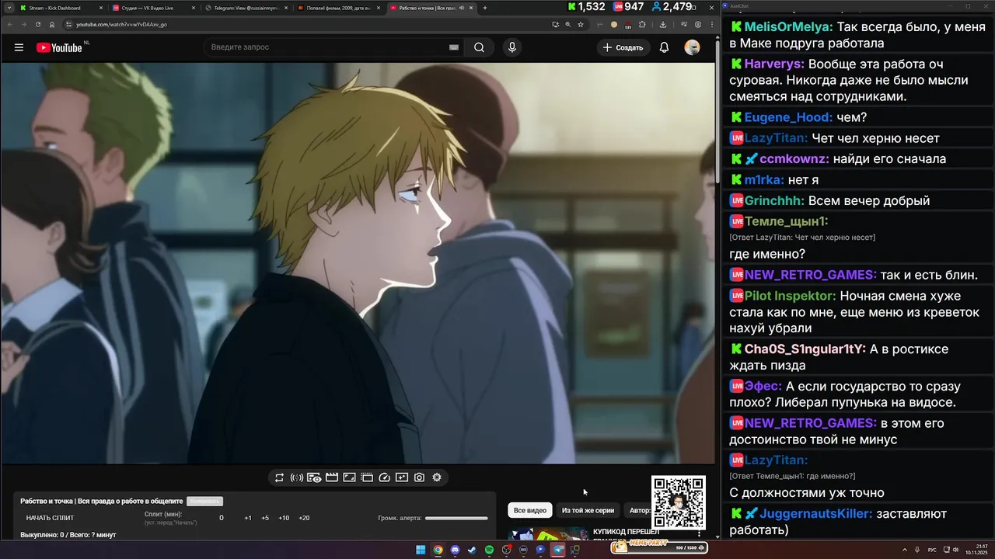Go to the YouTube home logo

click(x=59, y=47)
